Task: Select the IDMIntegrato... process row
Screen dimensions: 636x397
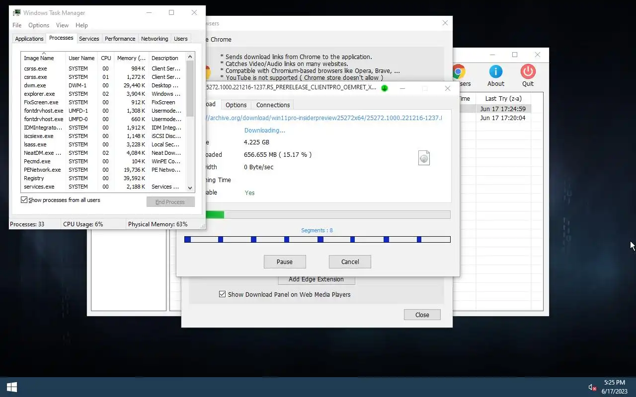Action: 104,128
